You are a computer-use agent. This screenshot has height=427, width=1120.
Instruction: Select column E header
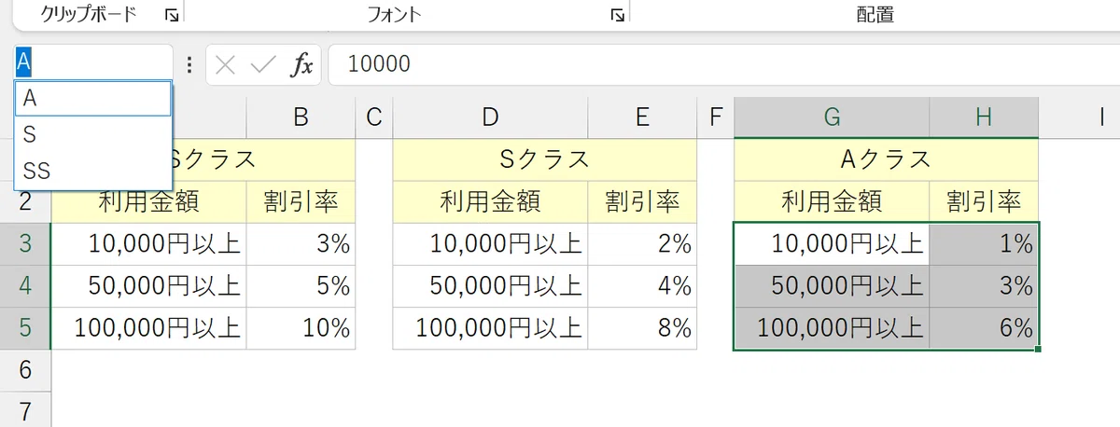(642, 117)
